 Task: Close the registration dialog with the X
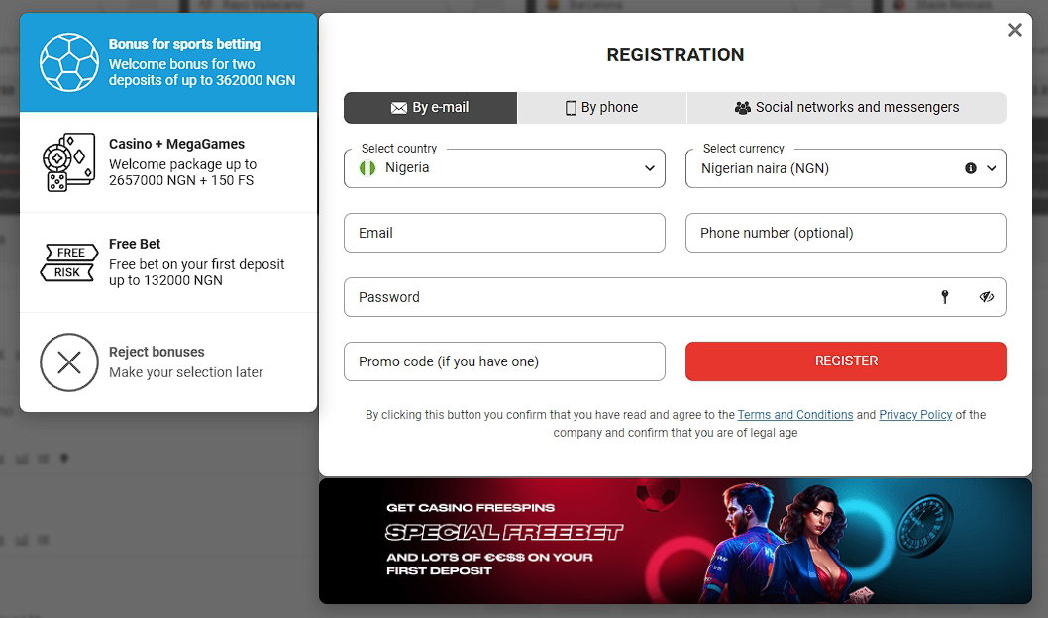pos(1014,30)
